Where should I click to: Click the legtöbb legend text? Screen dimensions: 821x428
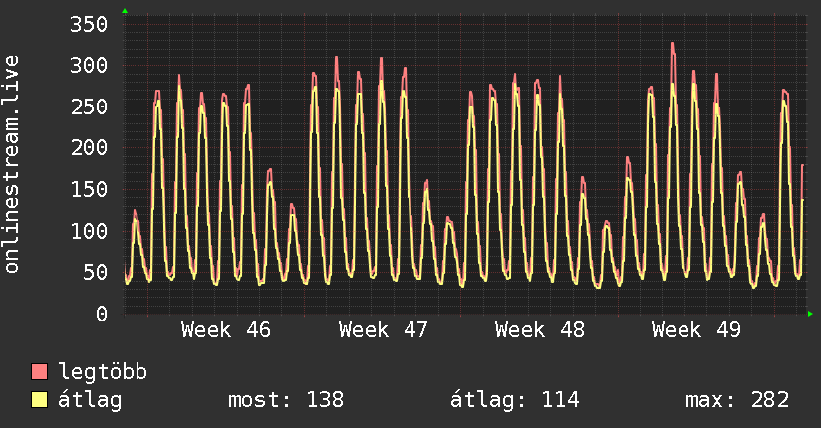pos(104,373)
